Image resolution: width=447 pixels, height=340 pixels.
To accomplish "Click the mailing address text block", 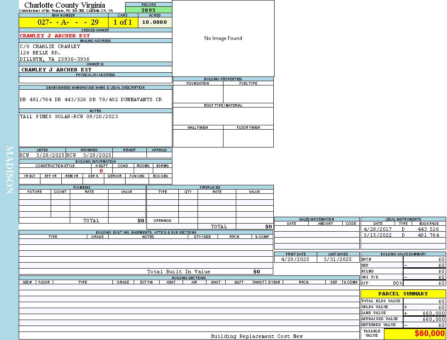I will pyautogui.click(x=54, y=53).
